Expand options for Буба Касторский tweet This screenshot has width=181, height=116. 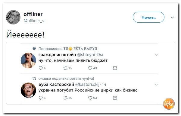[156, 85]
